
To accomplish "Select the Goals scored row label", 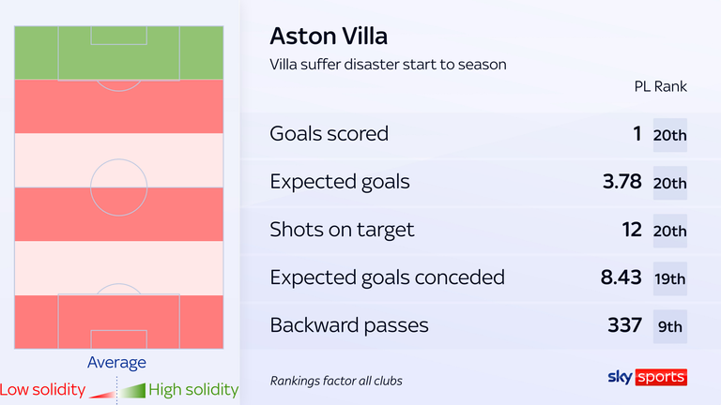I will tap(329, 134).
